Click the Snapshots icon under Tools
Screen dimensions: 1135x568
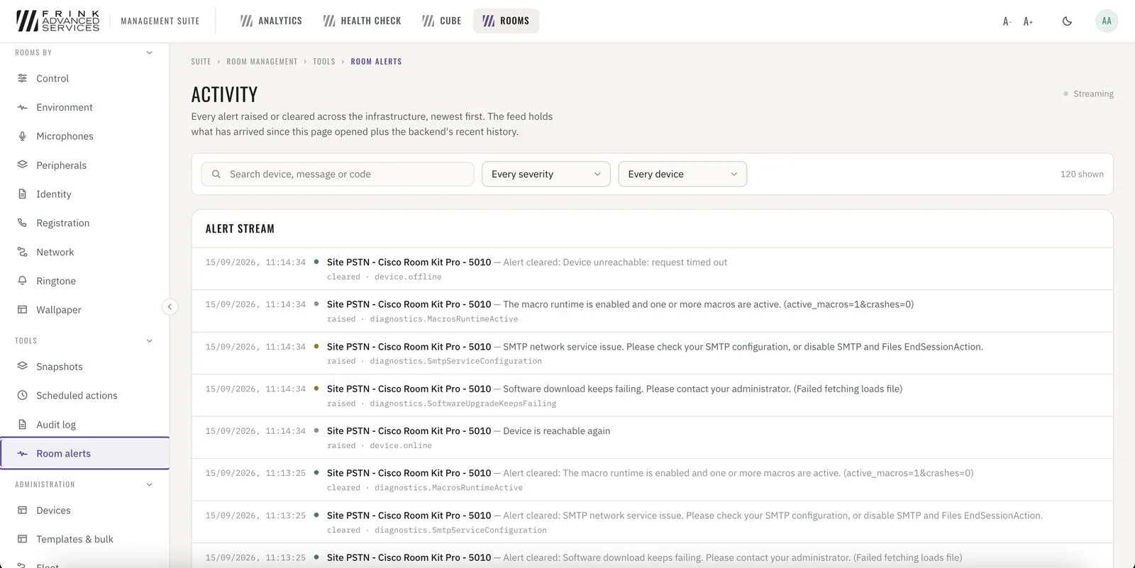[x=22, y=367]
